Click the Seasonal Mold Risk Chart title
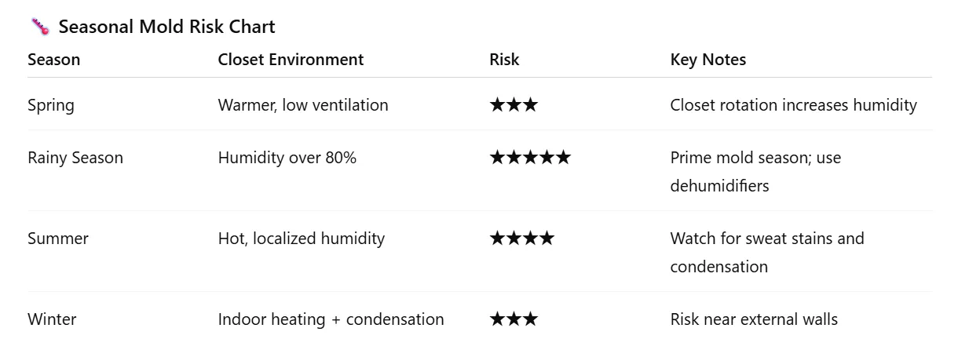958x350 pixels. (166, 27)
